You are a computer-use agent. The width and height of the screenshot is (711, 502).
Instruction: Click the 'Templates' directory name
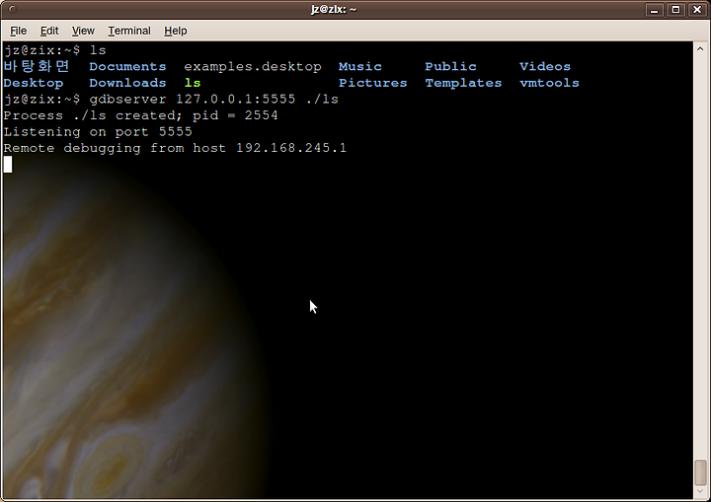tap(463, 83)
